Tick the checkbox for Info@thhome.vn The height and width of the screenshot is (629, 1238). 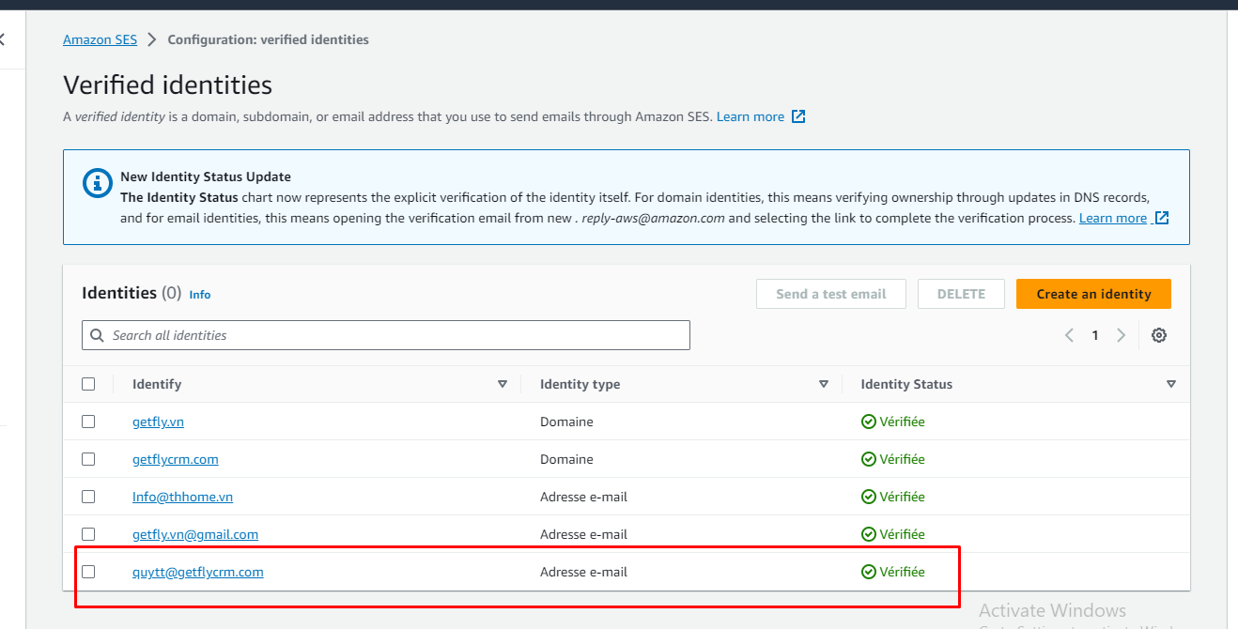88,497
